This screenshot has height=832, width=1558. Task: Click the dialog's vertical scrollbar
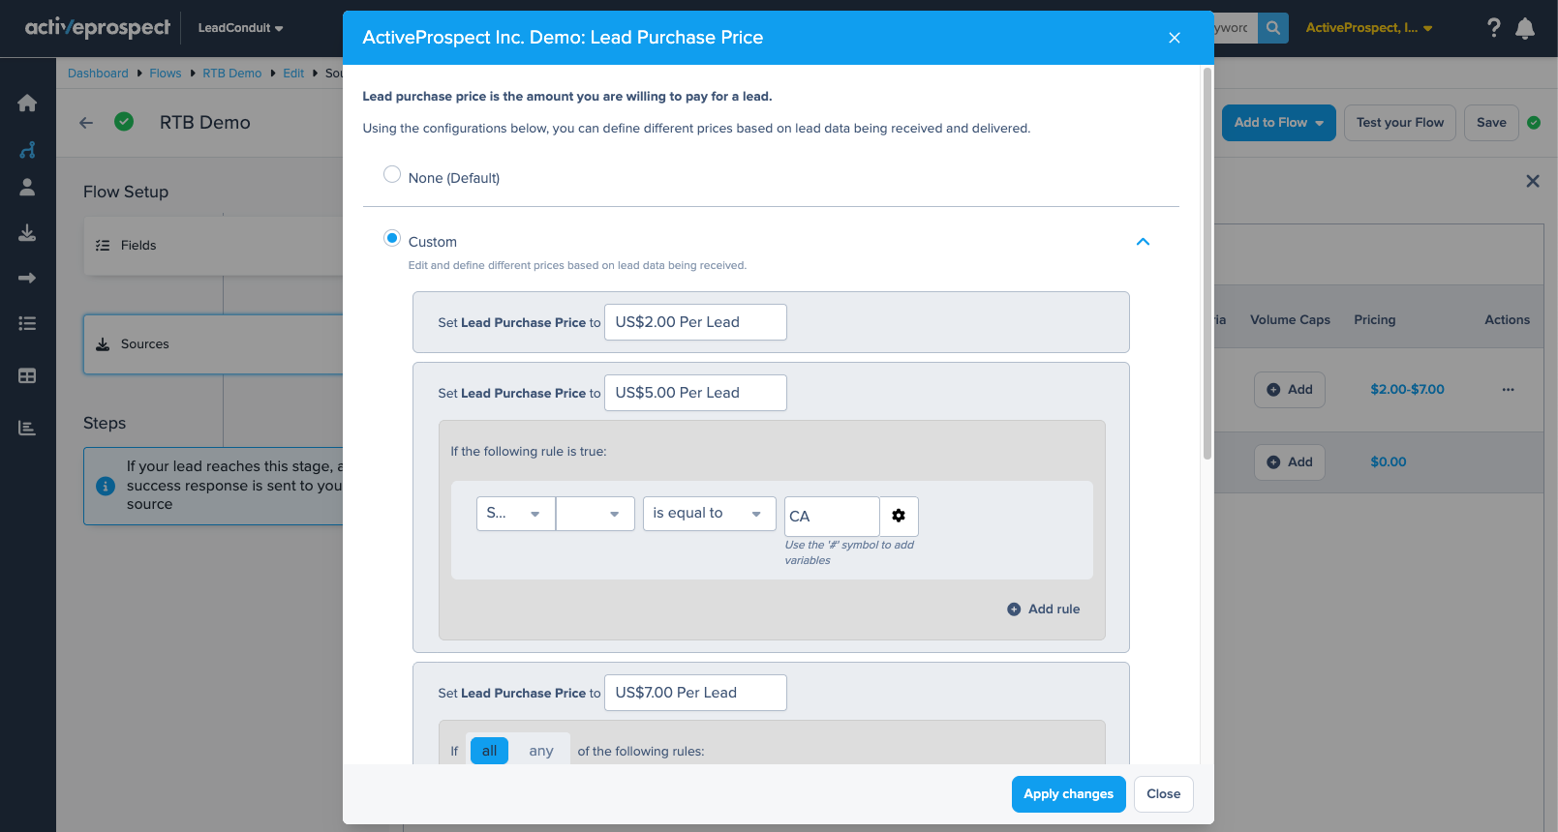point(1207,263)
